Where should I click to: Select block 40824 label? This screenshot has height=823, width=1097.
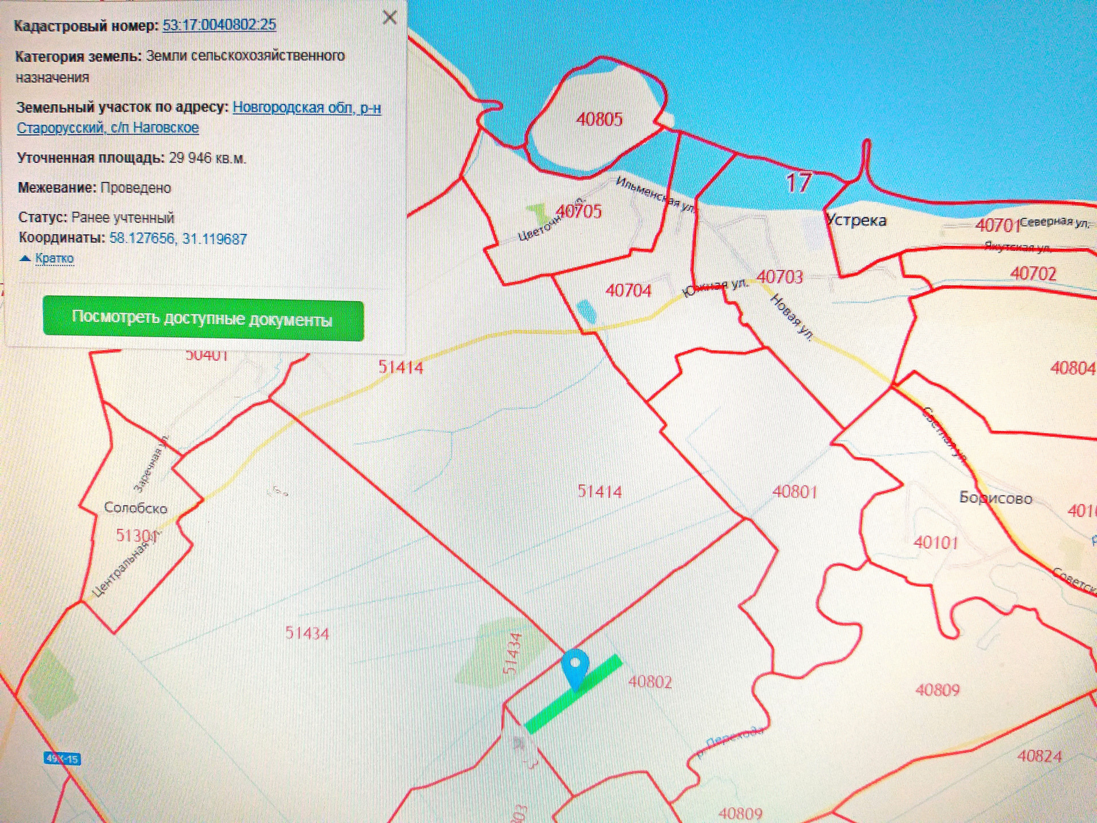pos(1039,757)
